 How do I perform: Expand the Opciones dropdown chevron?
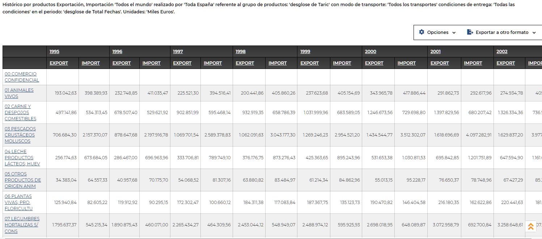point(454,32)
